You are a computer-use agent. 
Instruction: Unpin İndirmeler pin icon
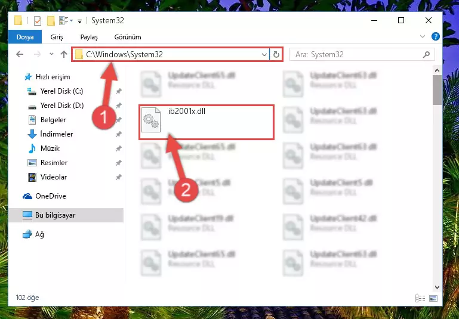pyautogui.click(x=119, y=134)
